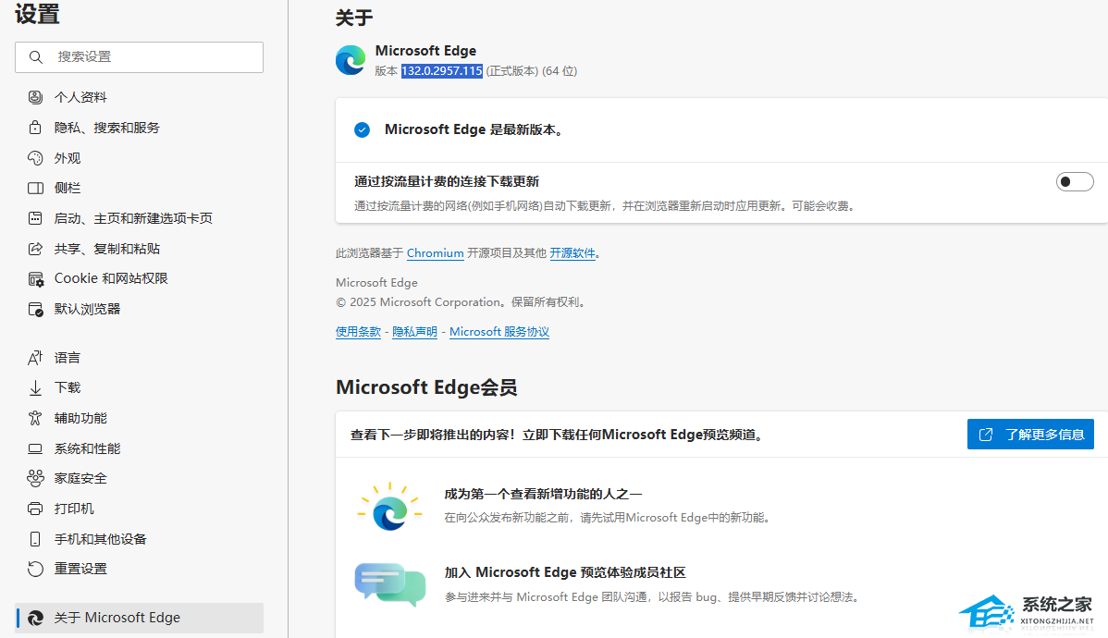This screenshot has width=1108, height=638.
Task: Click the printer icon beside 打印机
Action: click(35, 509)
